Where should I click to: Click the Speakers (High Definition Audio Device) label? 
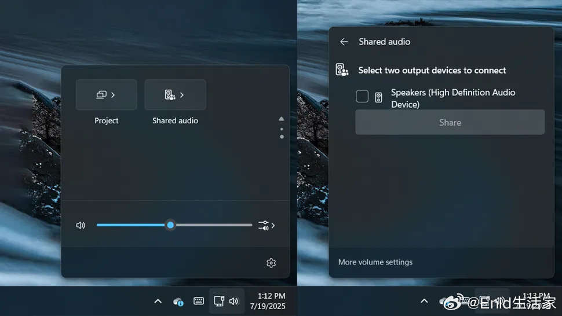(x=453, y=98)
